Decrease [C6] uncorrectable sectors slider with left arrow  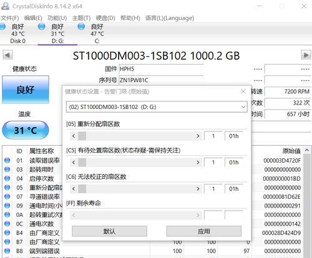pos(74,189)
